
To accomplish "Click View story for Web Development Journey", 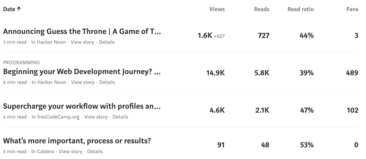I will [83, 82].
